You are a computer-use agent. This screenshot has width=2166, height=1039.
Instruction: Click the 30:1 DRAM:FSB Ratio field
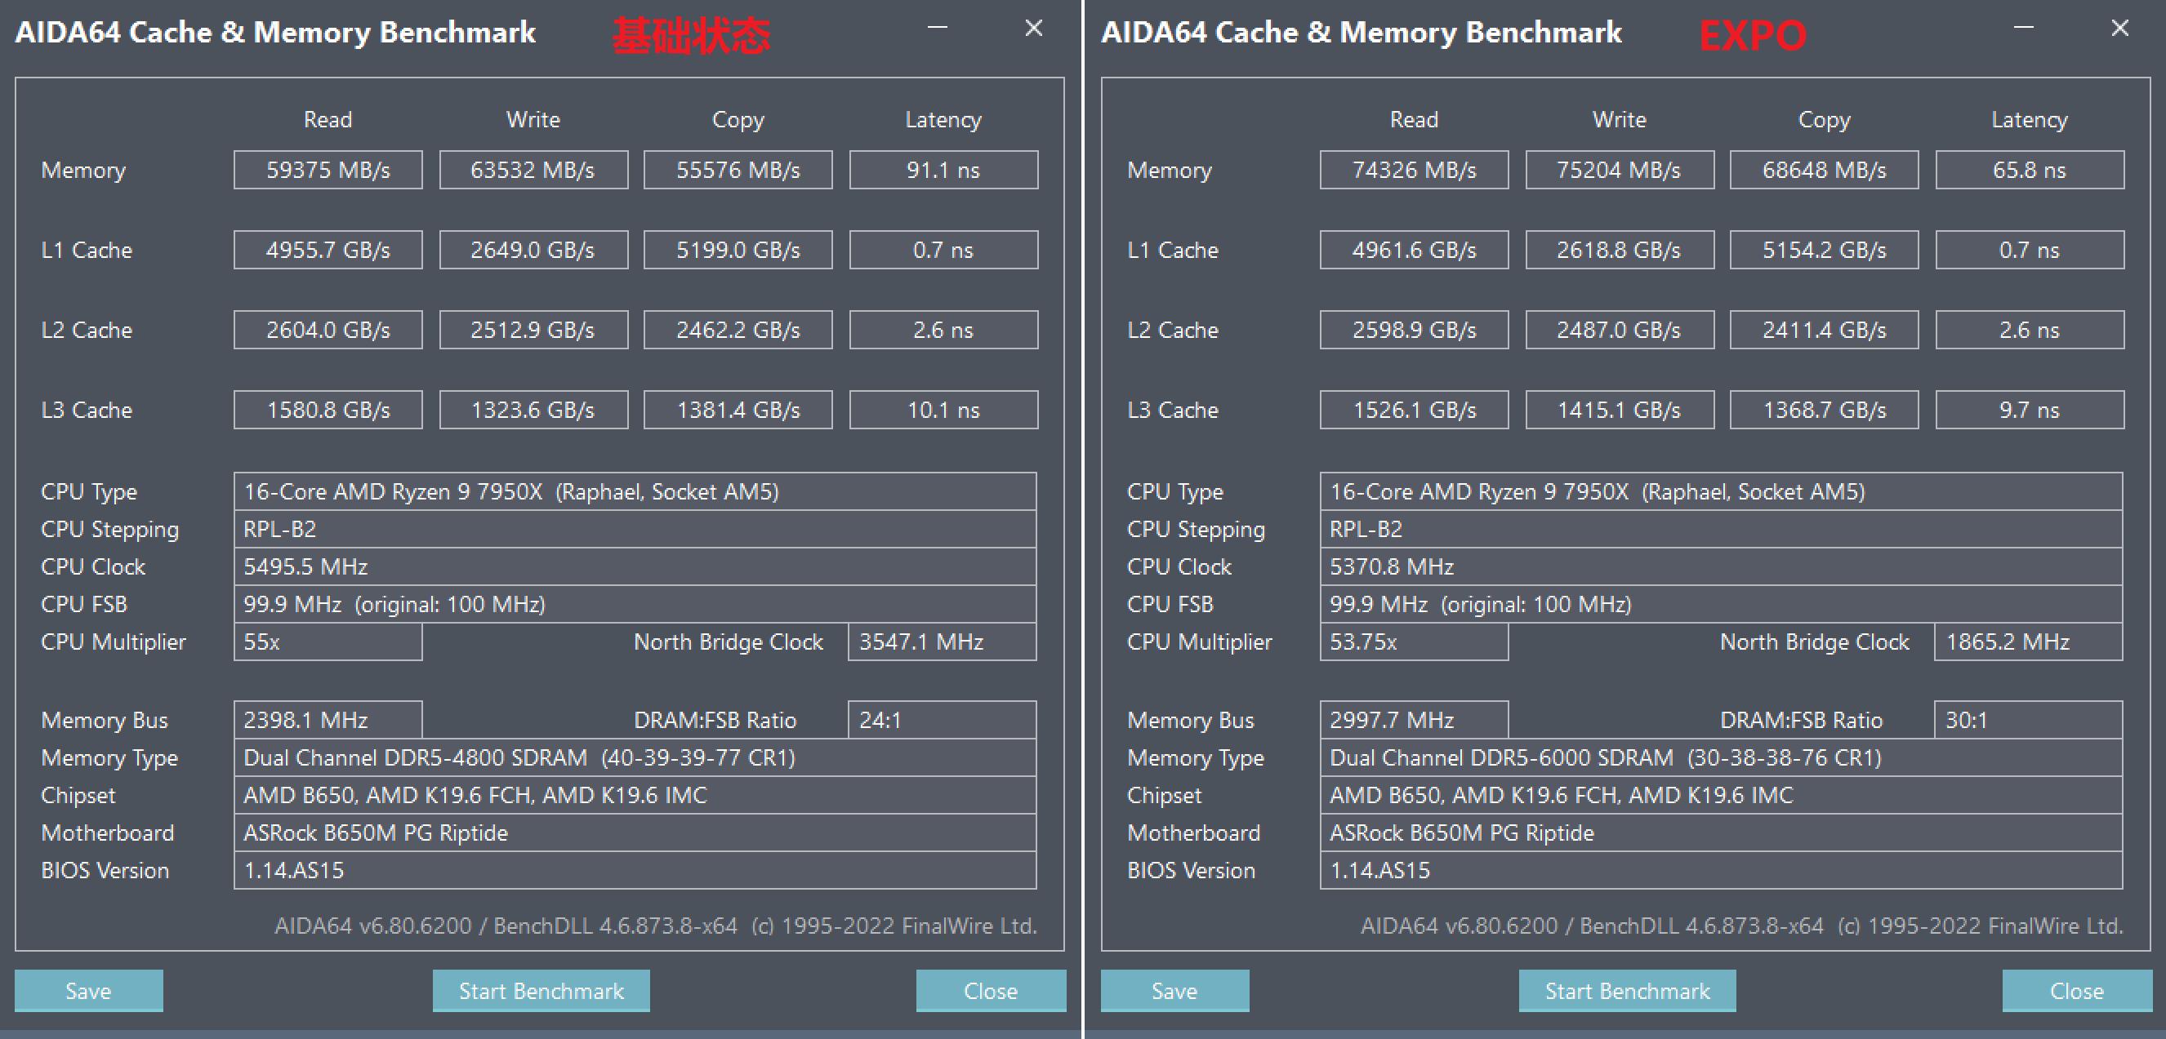(x=2027, y=720)
